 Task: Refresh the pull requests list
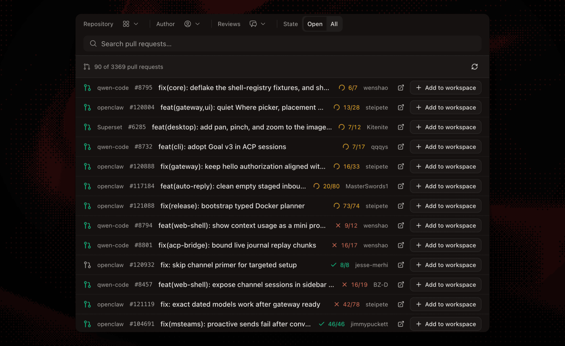pyautogui.click(x=474, y=67)
